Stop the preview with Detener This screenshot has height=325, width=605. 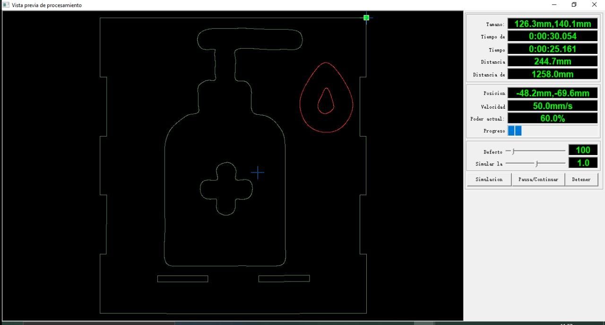click(581, 180)
